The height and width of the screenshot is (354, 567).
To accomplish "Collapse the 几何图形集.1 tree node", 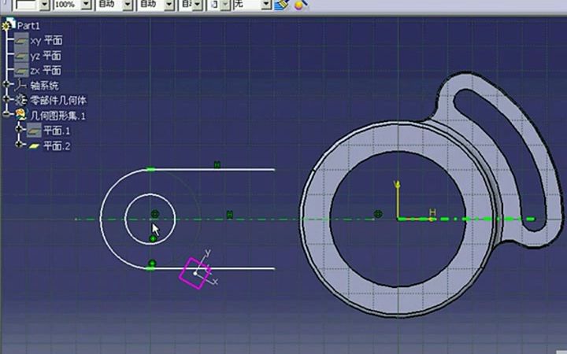I will [x=6, y=114].
